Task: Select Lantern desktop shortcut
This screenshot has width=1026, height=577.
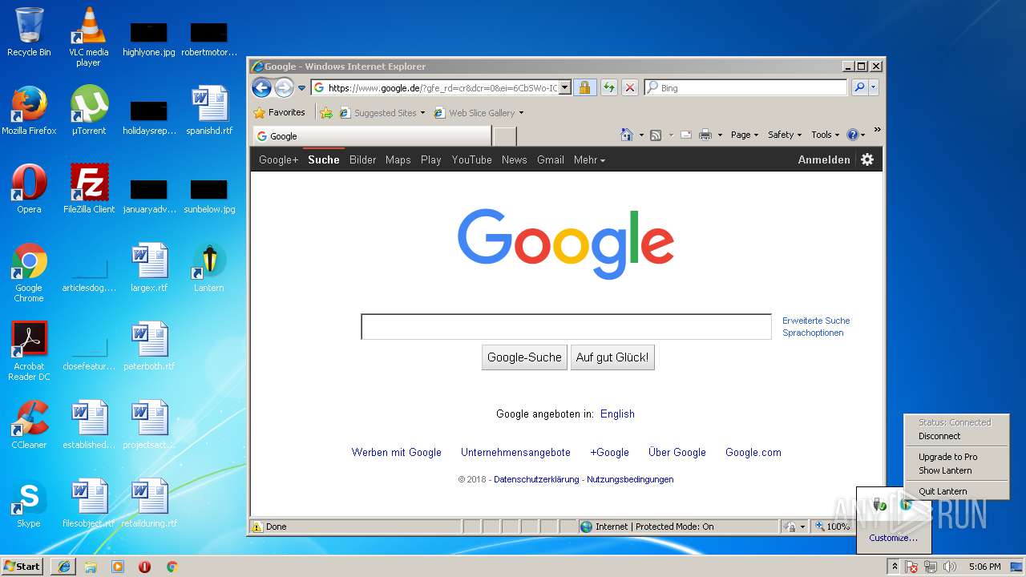Action: pyautogui.click(x=208, y=268)
